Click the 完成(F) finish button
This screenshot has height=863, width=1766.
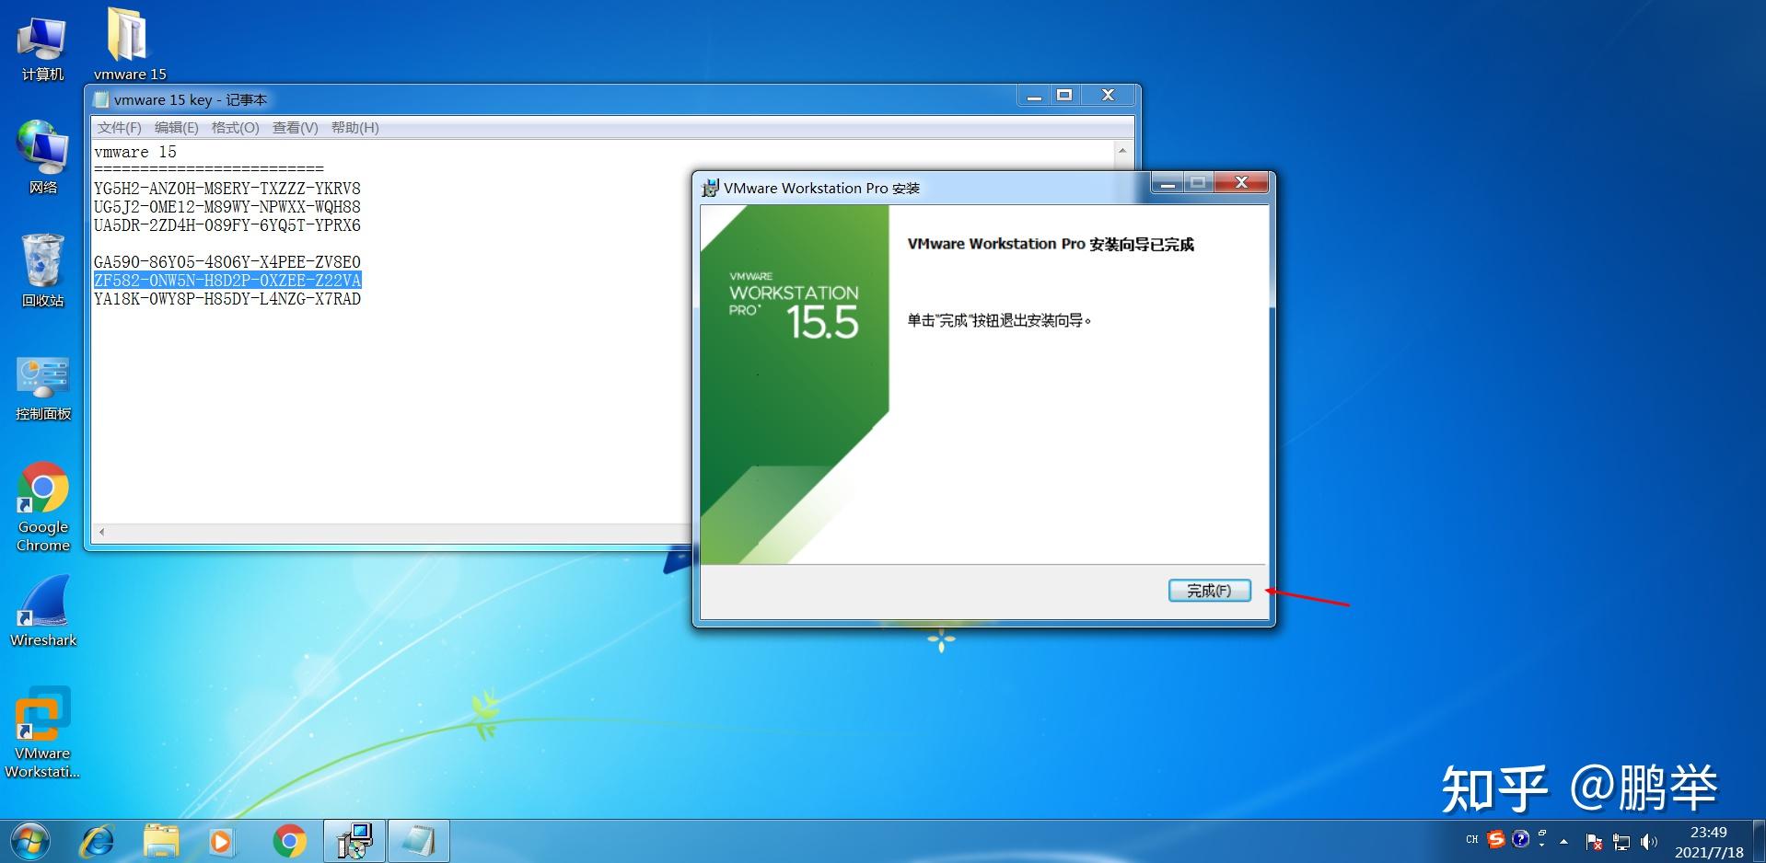(x=1209, y=591)
